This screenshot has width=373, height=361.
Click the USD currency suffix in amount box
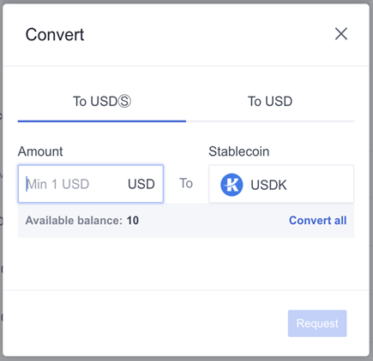(141, 184)
